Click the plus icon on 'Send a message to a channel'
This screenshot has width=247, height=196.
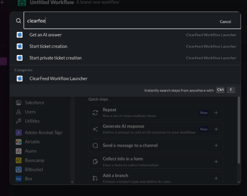(216, 145)
